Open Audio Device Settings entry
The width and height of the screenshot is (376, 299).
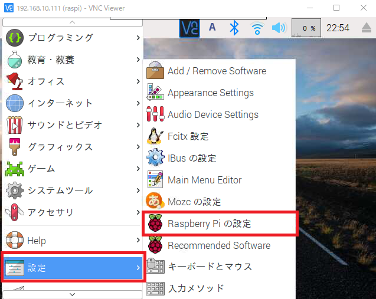220,114
